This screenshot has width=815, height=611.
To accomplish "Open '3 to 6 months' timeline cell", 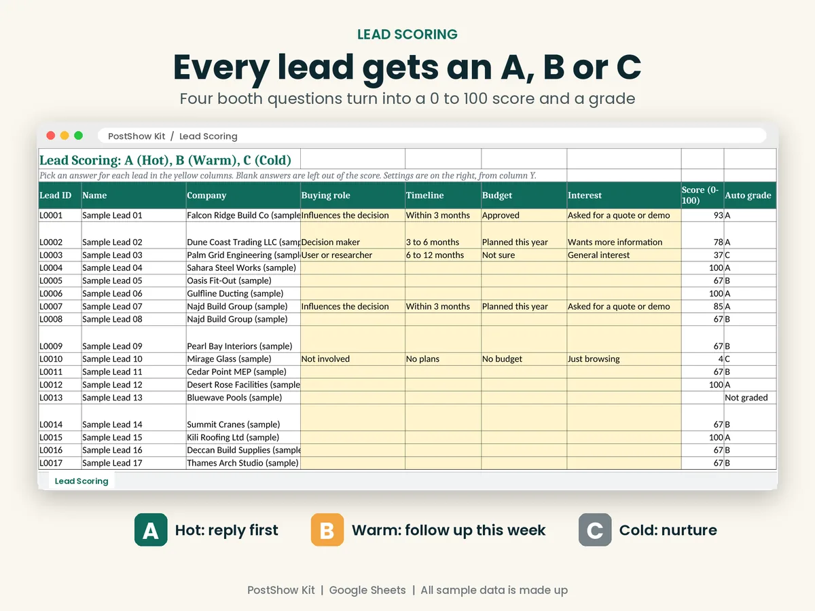I will coord(443,236).
